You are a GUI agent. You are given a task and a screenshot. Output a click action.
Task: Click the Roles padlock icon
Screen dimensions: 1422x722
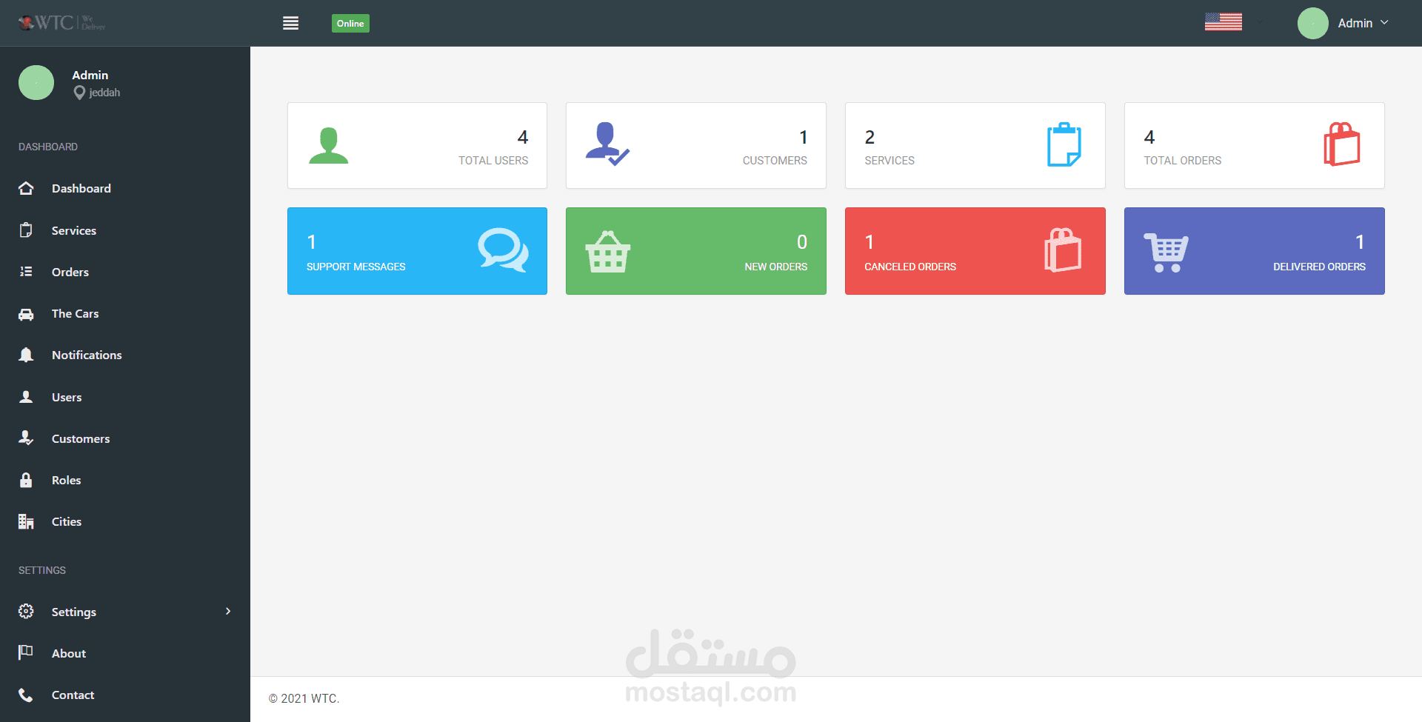tap(26, 480)
